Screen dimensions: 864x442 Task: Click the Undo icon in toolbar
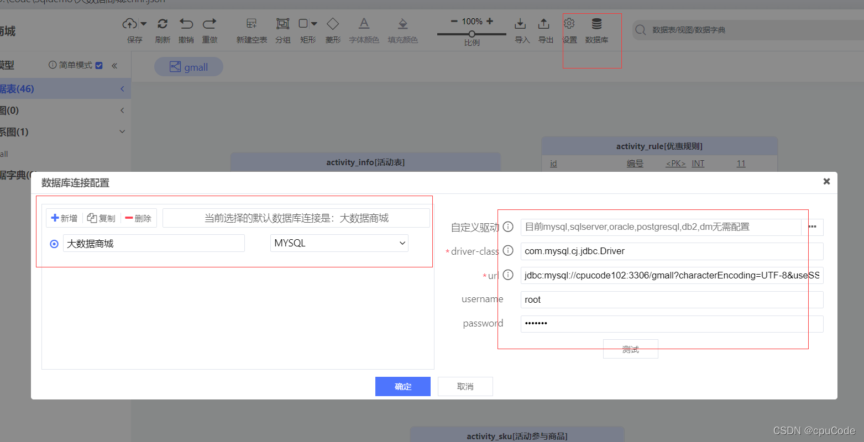click(x=186, y=24)
